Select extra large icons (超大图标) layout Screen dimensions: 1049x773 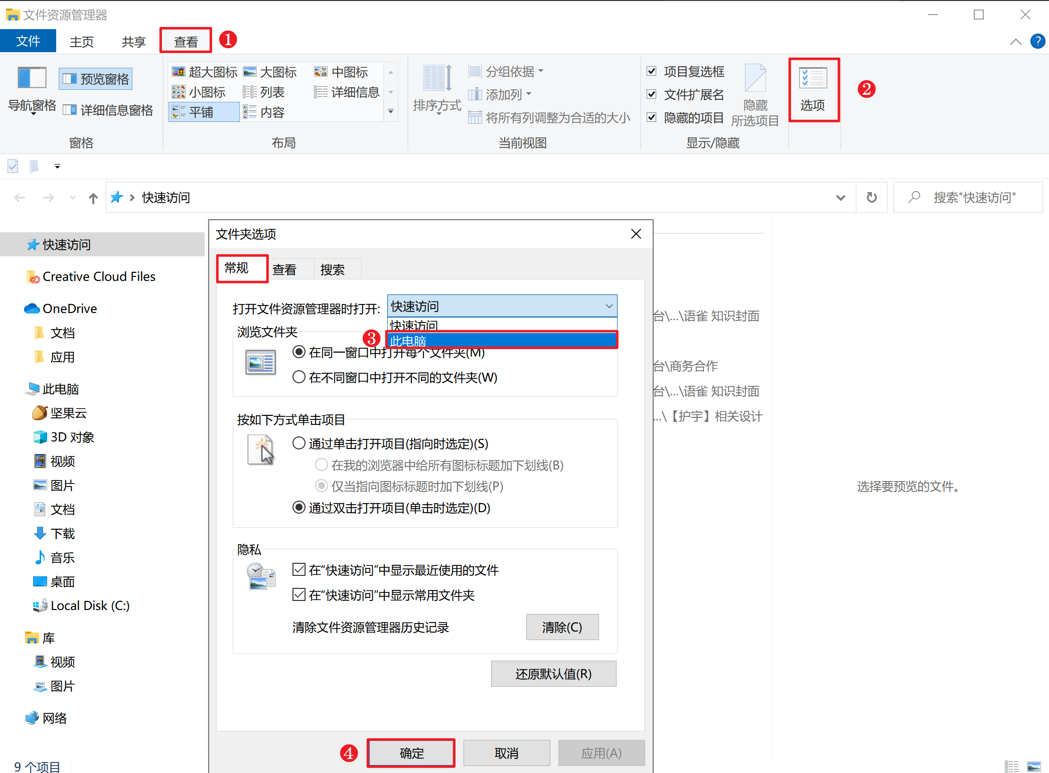click(204, 72)
